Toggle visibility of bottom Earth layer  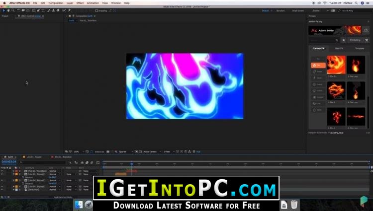coord(2,190)
